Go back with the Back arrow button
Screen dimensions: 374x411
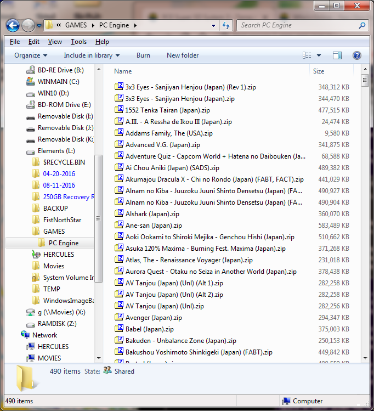13,25
